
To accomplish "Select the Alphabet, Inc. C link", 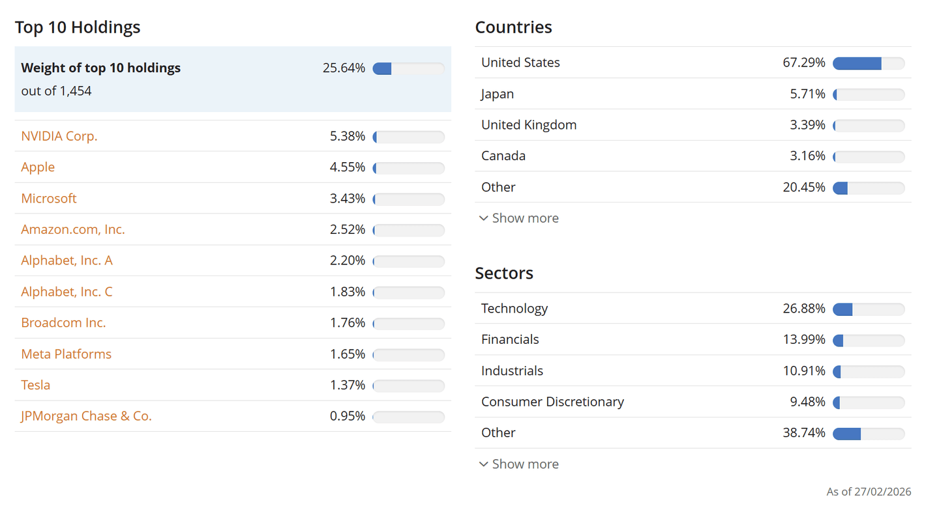I will pyautogui.click(x=67, y=292).
